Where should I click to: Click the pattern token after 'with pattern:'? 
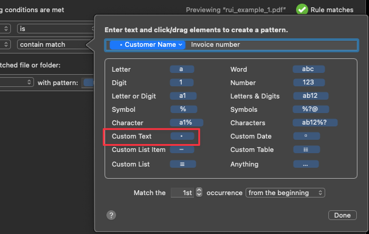[89, 83]
